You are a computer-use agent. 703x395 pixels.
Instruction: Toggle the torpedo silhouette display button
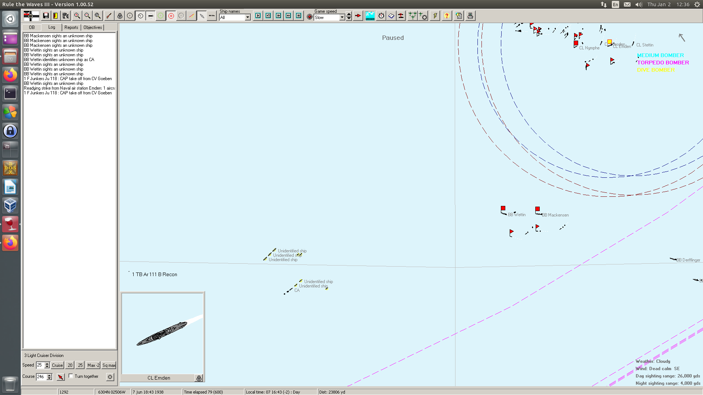(150, 16)
